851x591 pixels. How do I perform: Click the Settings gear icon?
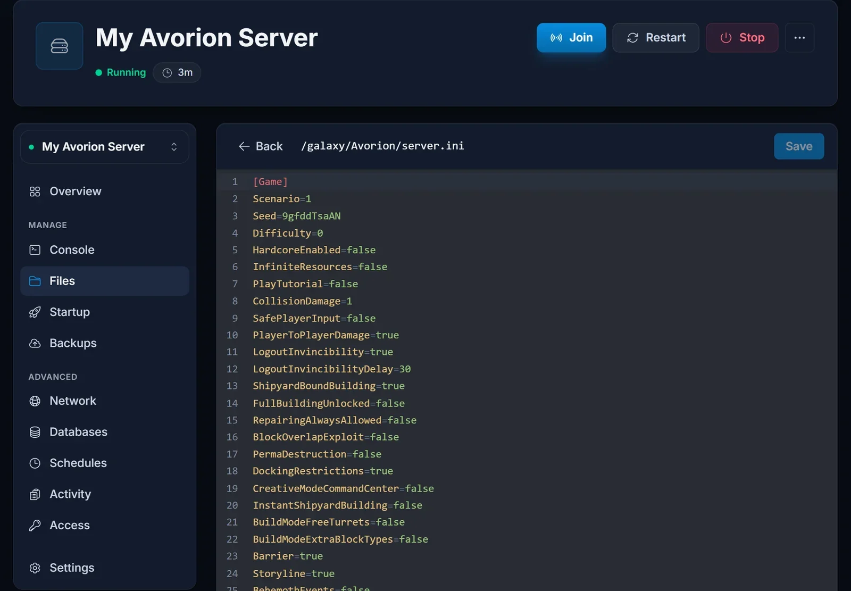pos(35,568)
